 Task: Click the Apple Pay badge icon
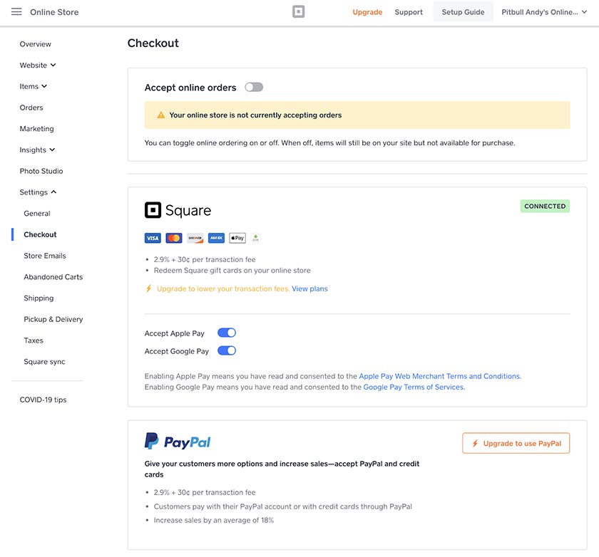(237, 238)
